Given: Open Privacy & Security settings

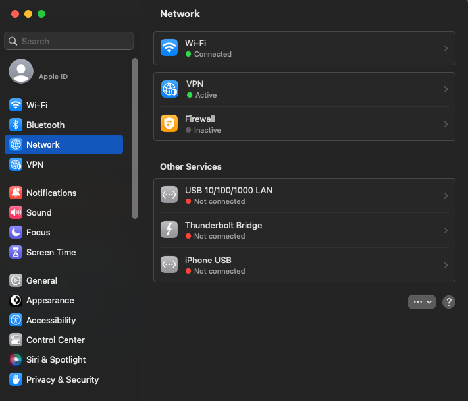Looking at the screenshot, I should [x=62, y=379].
